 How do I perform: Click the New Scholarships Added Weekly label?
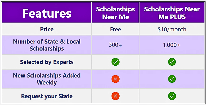(47, 79)
